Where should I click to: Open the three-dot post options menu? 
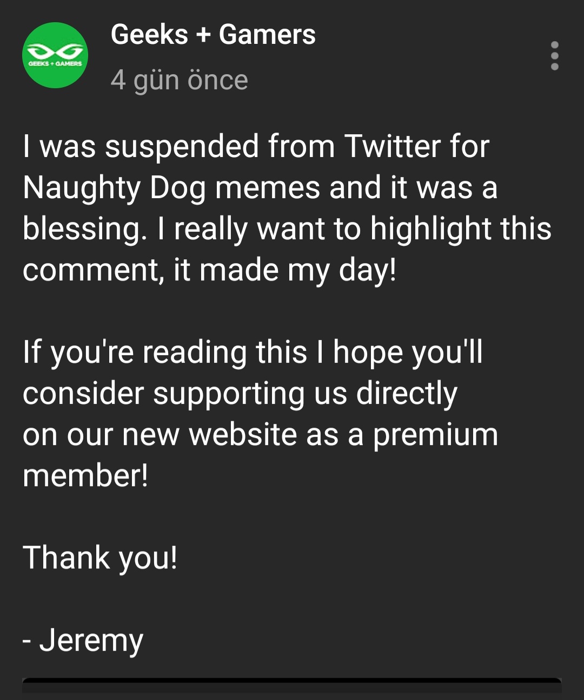554,55
